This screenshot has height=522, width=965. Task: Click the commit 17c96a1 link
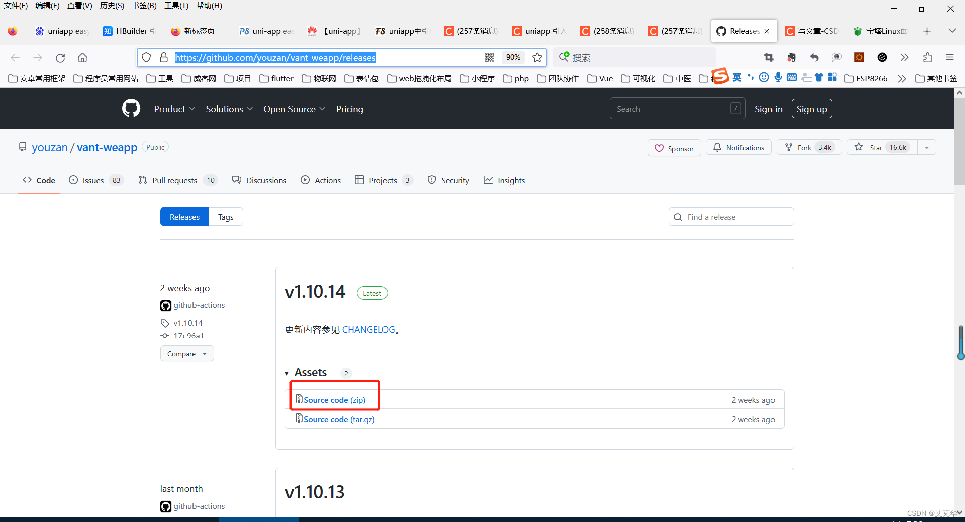pyautogui.click(x=188, y=336)
